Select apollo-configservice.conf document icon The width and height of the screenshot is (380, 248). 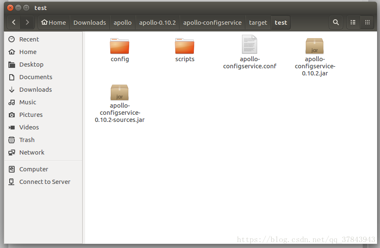click(250, 44)
